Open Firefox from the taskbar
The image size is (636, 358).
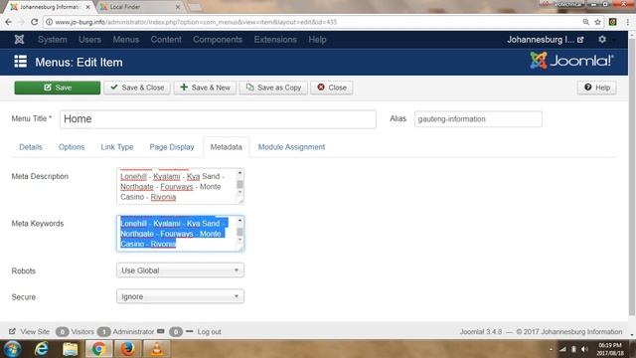pos(127,349)
